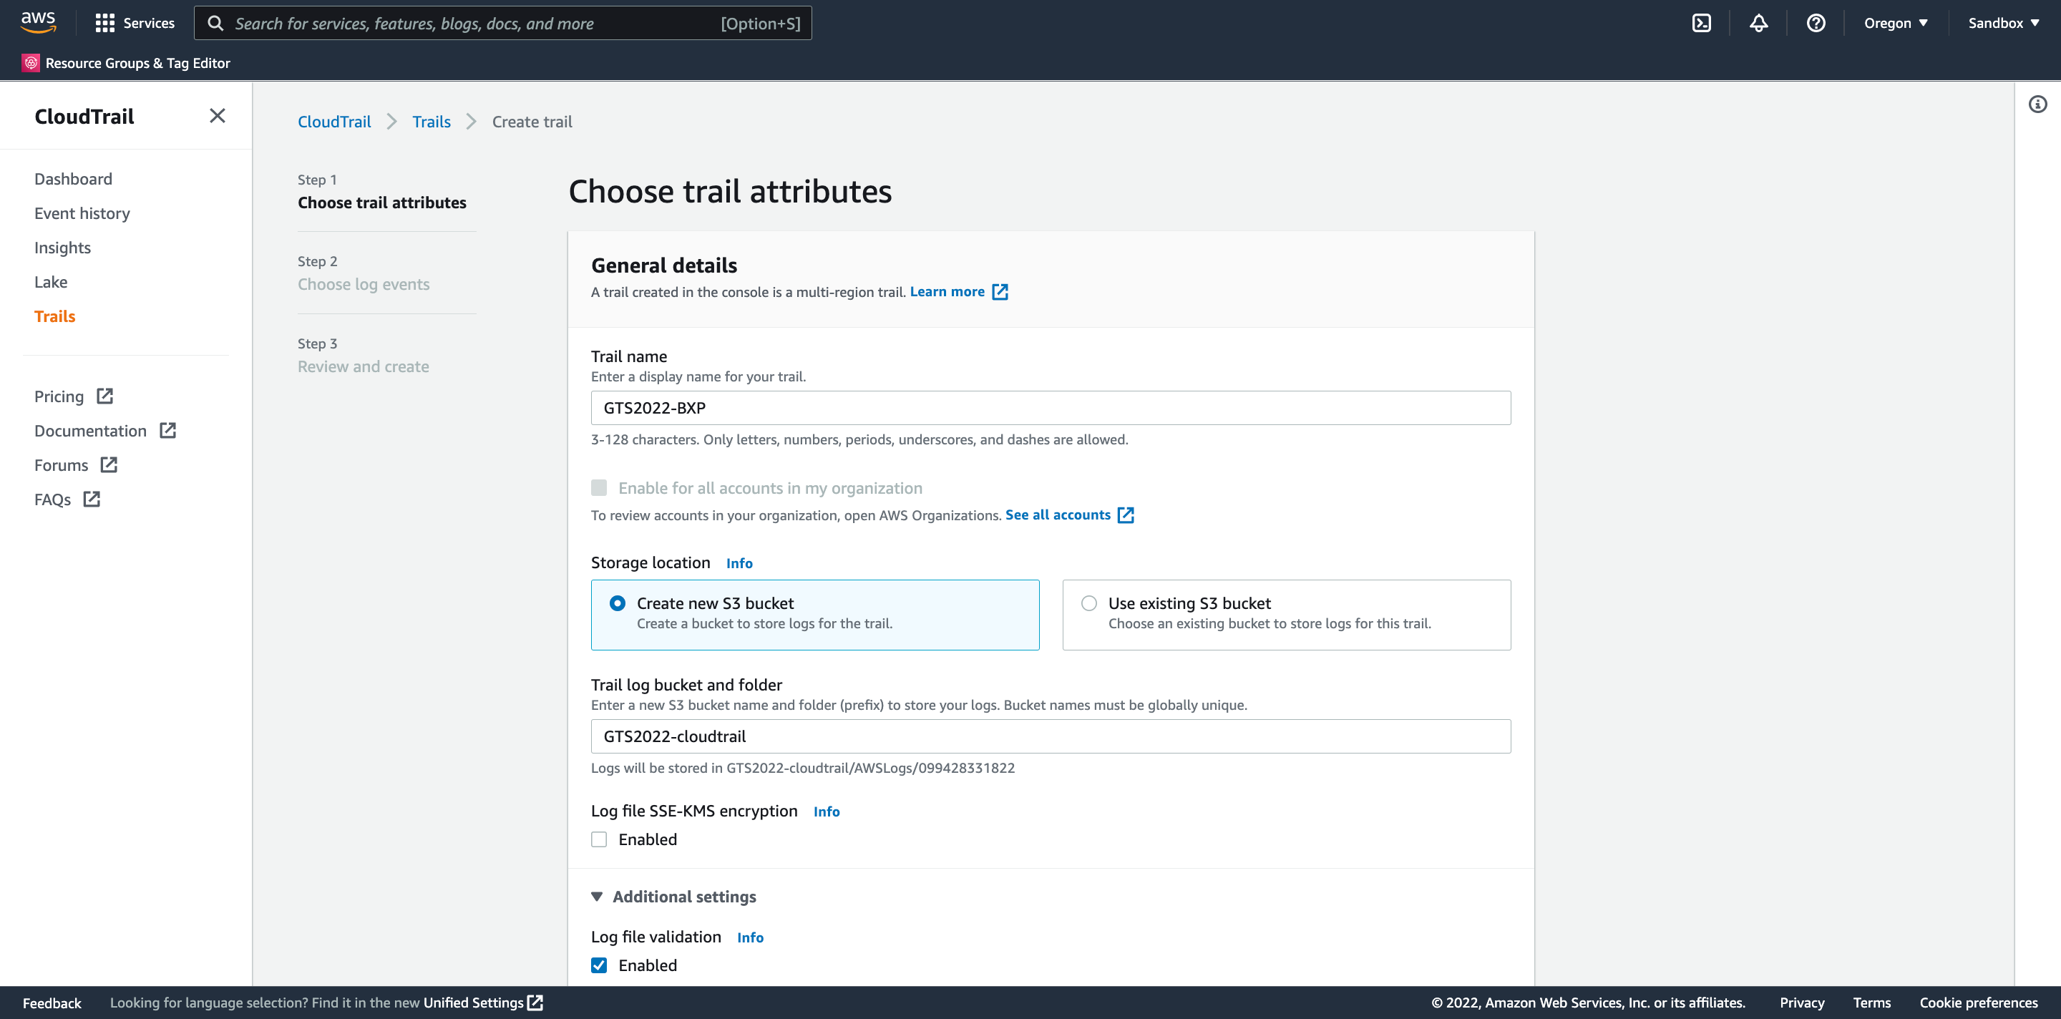Close the CloudTrail side navigation

217,116
